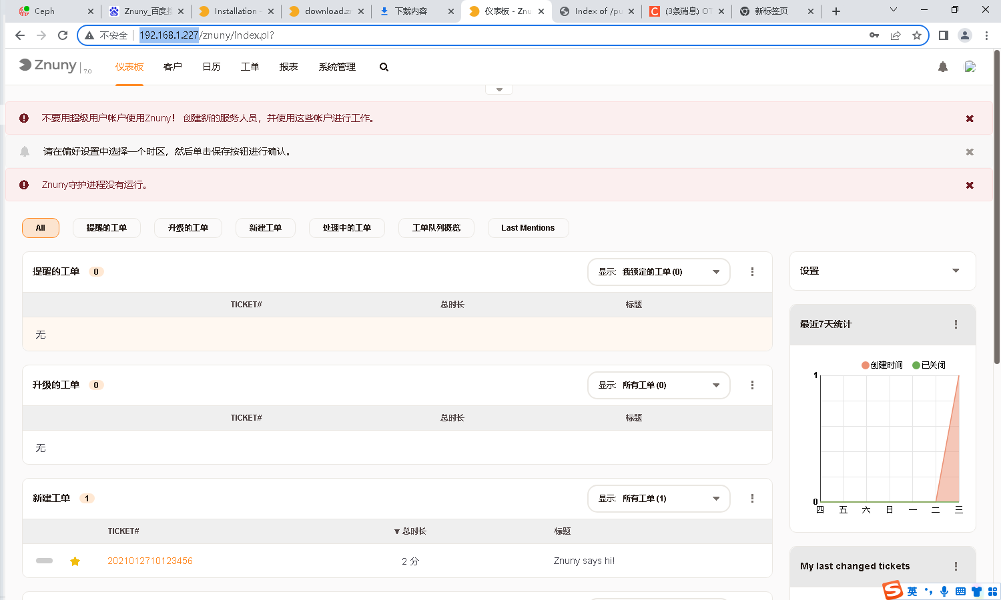The image size is (1001, 600).
Task: Open the password key icon in address bar
Action: pos(874,35)
